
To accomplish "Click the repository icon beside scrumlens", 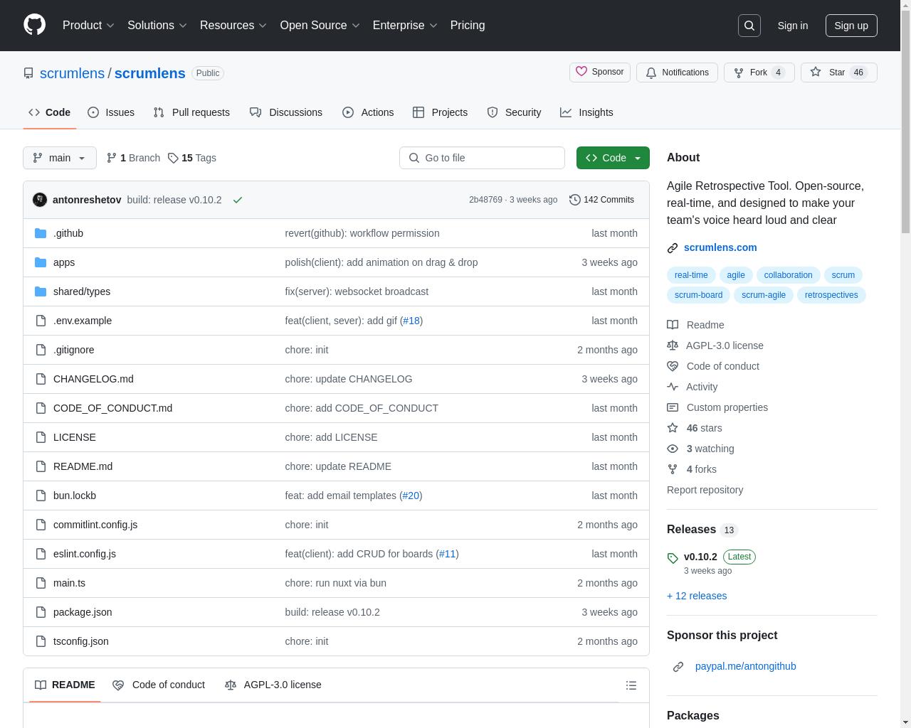I will [28, 73].
